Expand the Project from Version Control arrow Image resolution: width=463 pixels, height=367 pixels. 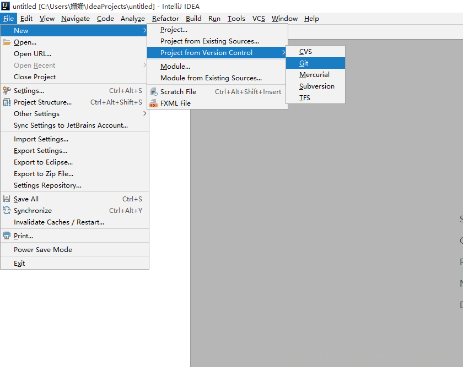283,52
